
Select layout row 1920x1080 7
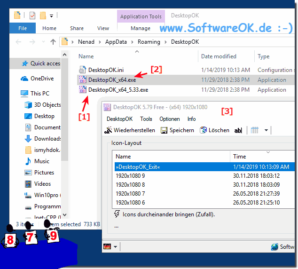click(204, 194)
